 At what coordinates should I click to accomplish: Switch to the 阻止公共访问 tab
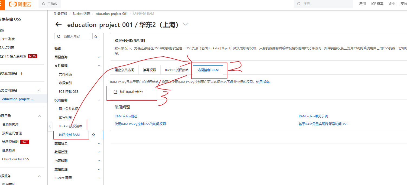click(124, 70)
